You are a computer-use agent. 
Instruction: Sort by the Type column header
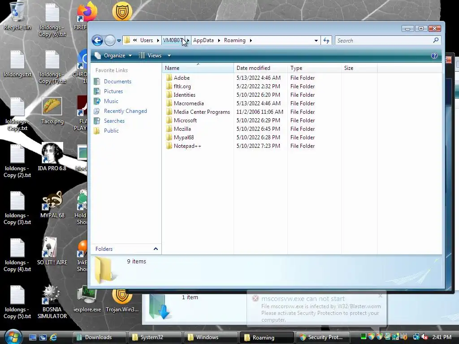click(x=314, y=68)
